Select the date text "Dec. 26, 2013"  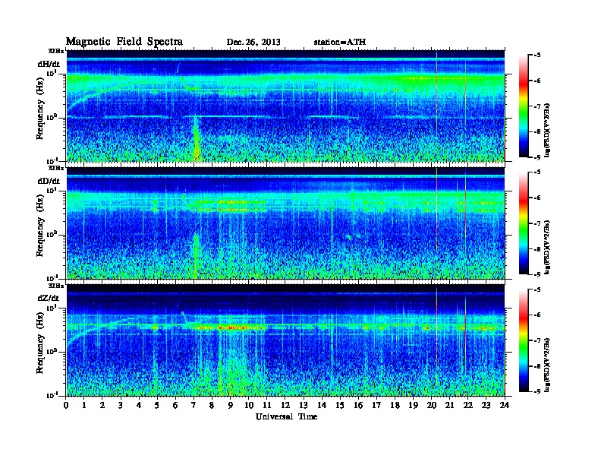pyautogui.click(x=253, y=43)
